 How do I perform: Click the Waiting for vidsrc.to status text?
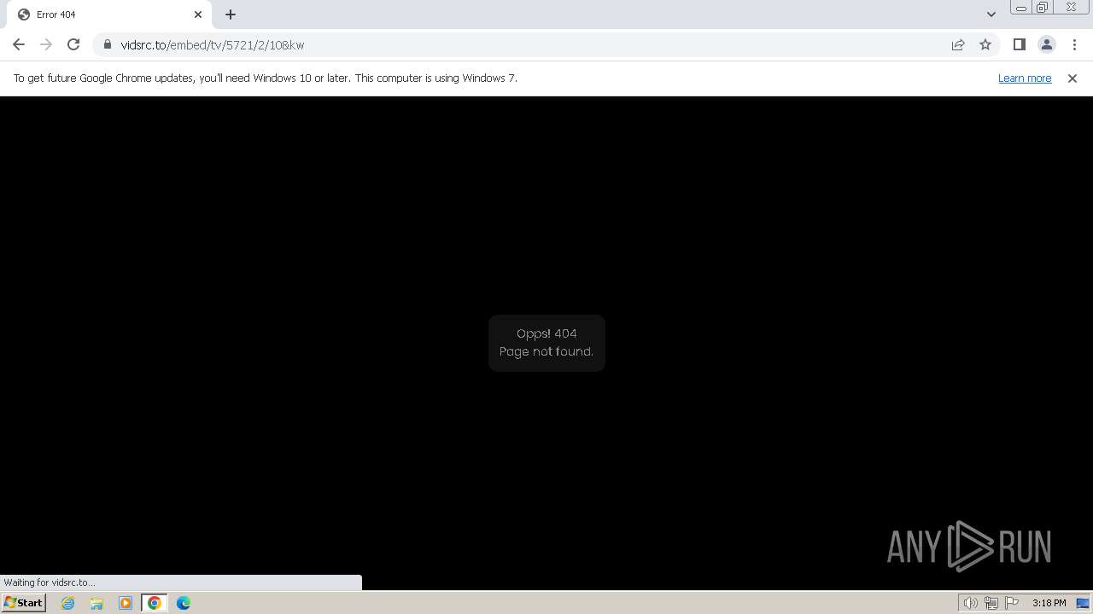point(50,582)
